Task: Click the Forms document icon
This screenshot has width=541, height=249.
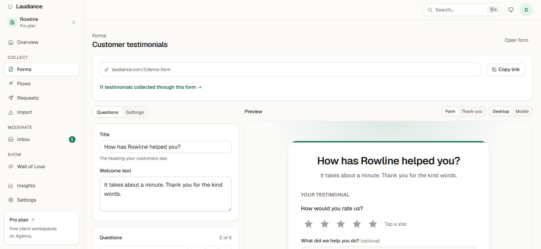Action: 11,69
